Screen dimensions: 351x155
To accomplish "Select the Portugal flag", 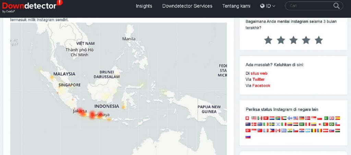I will point(326,124).
